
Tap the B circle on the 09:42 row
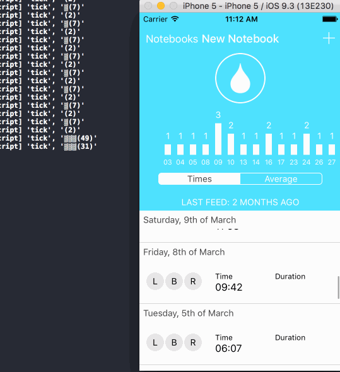(x=174, y=281)
